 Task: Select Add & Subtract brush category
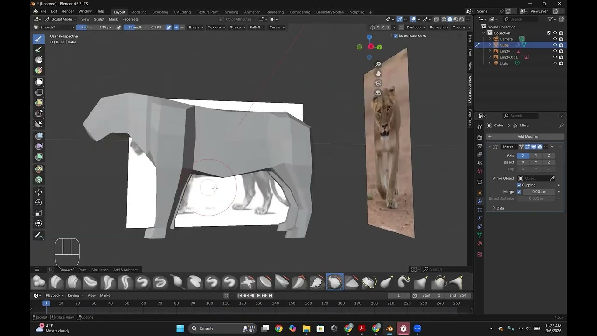point(125,270)
